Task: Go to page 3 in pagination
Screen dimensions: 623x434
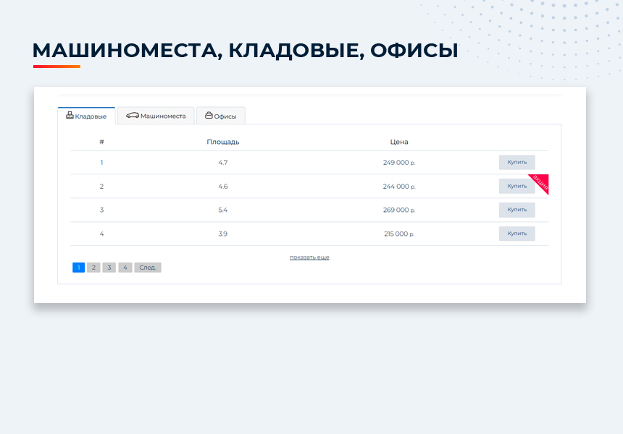Action: [x=109, y=267]
